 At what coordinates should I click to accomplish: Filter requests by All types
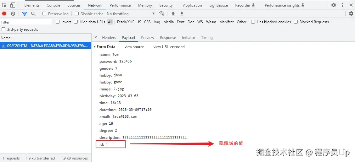110,22
